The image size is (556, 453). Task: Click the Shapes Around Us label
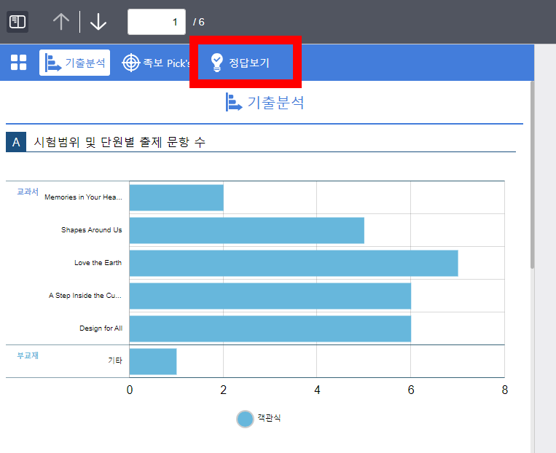(92, 229)
